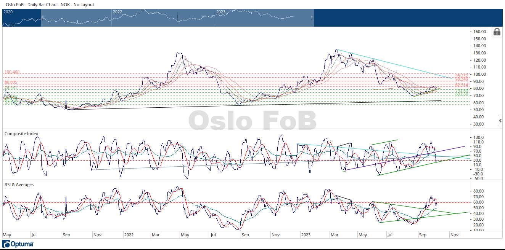Select the 86.005 level label
The image size is (505, 250).
tap(11, 83)
